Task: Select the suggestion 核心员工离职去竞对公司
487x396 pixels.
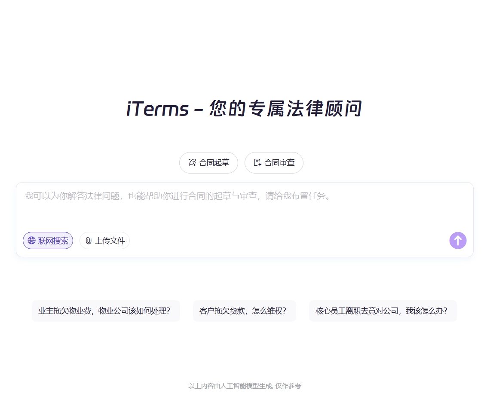Action: tap(383, 311)
